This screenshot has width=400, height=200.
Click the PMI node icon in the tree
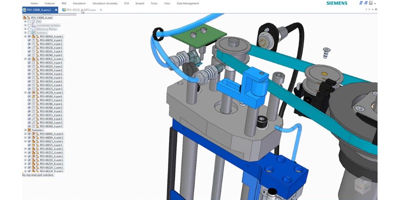click(x=33, y=21)
